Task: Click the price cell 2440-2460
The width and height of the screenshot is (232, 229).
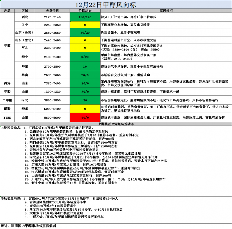Action: pos(52,40)
